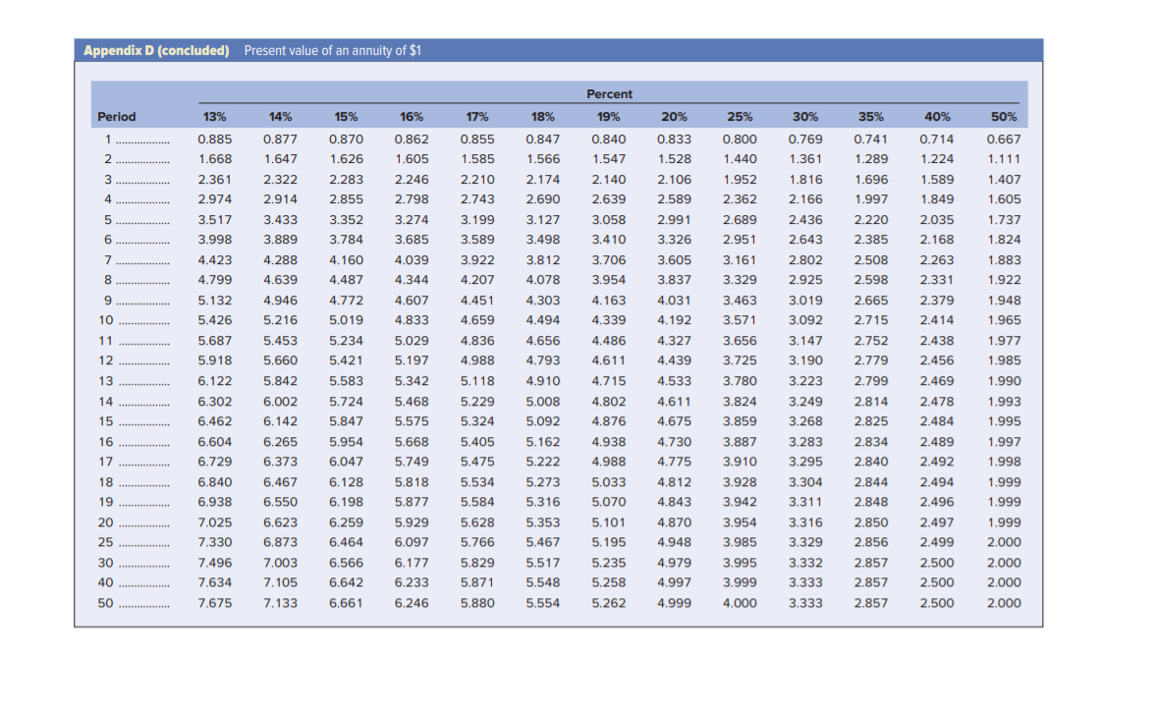
Task: Select the 25% column header
Action: [x=740, y=116]
